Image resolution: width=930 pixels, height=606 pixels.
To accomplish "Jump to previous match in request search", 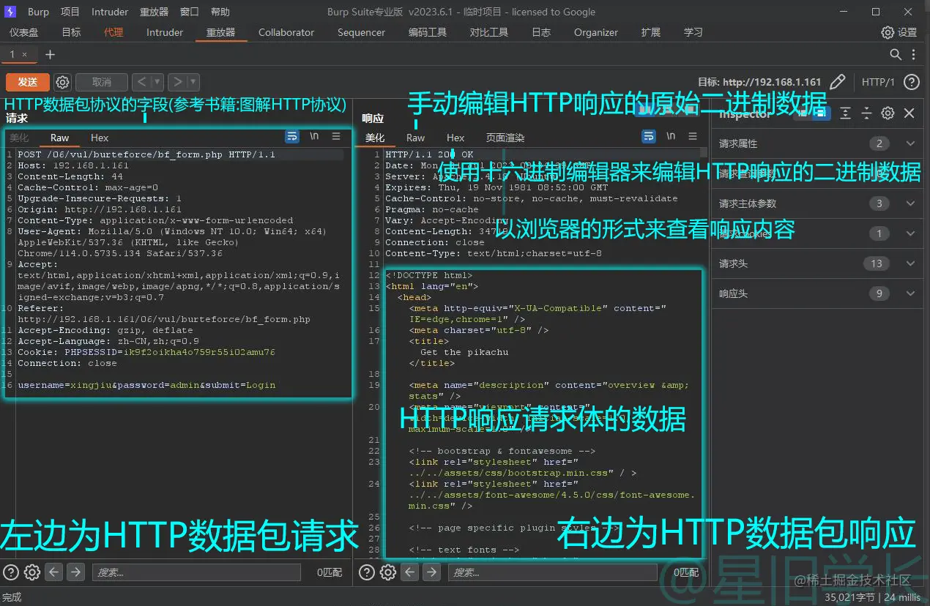I will coord(53,572).
